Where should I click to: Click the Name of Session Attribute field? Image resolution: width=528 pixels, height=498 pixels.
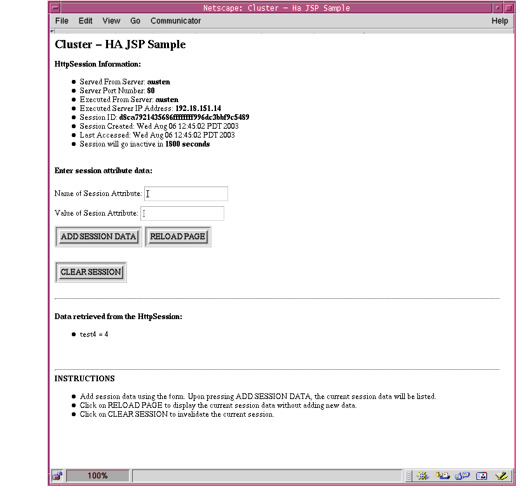[186, 193]
